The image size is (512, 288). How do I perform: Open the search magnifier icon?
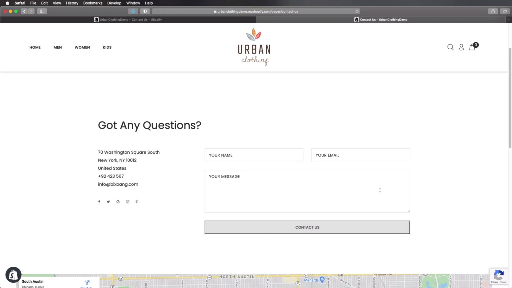tap(450, 47)
